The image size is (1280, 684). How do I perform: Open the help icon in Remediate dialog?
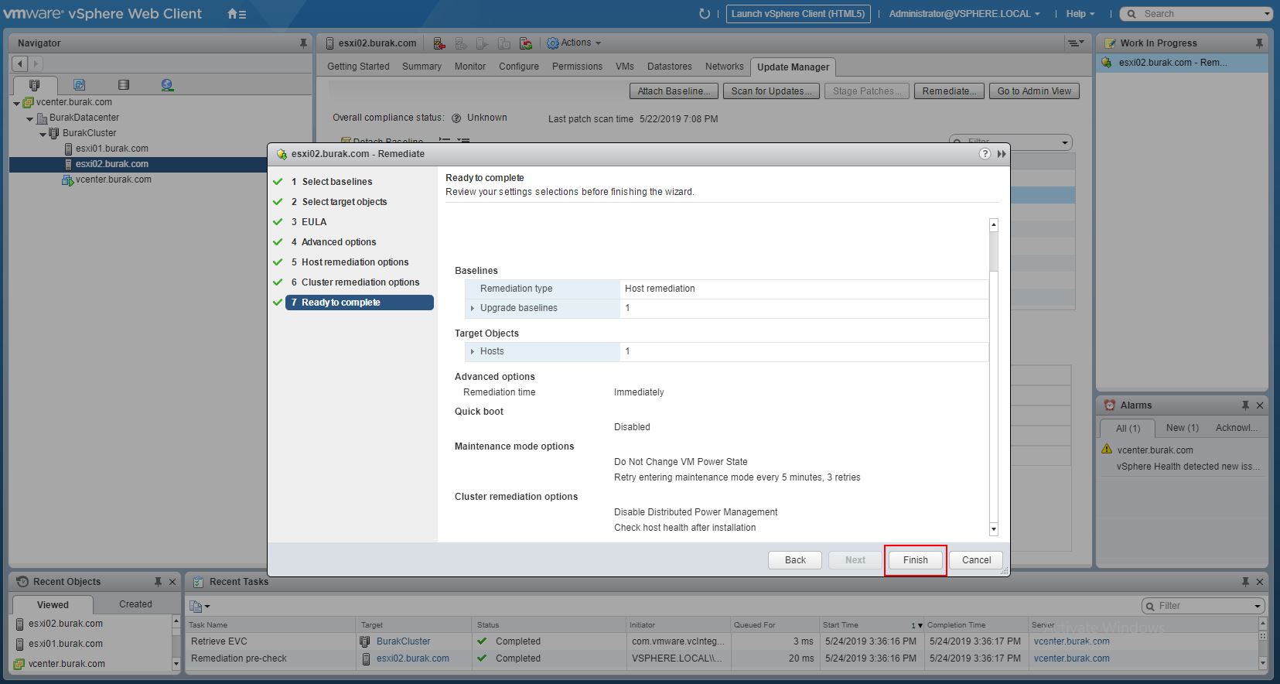(985, 154)
